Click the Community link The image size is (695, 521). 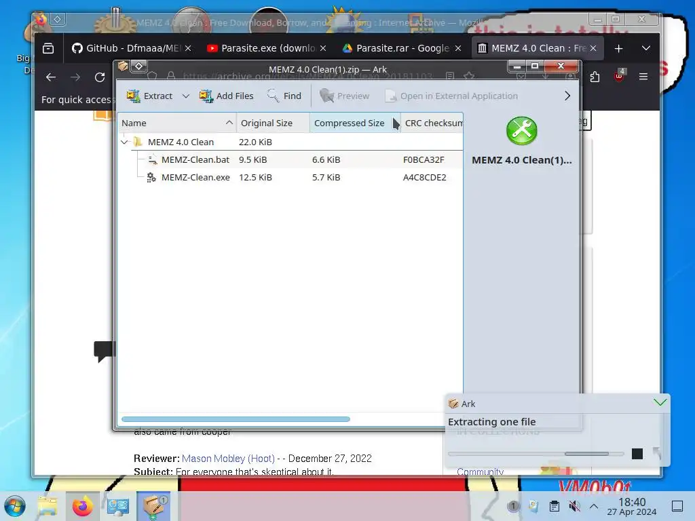click(481, 472)
